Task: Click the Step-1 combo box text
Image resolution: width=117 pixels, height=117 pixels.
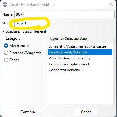Action: pyautogui.click(x=21, y=23)
